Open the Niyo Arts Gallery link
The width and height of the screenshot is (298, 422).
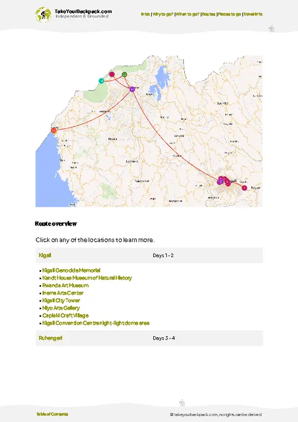[x=61, y=308]
